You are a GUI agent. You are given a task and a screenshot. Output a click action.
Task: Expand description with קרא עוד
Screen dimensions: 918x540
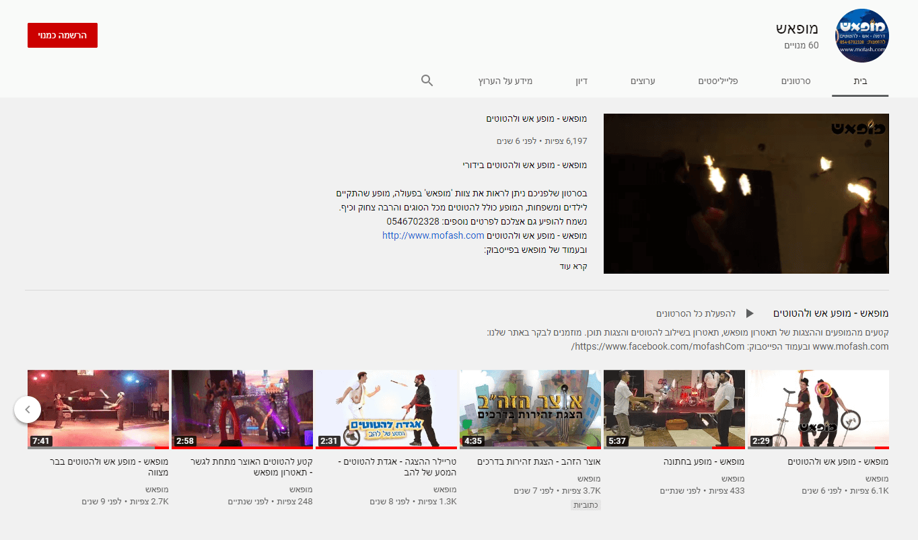click(x=573, y=266)
